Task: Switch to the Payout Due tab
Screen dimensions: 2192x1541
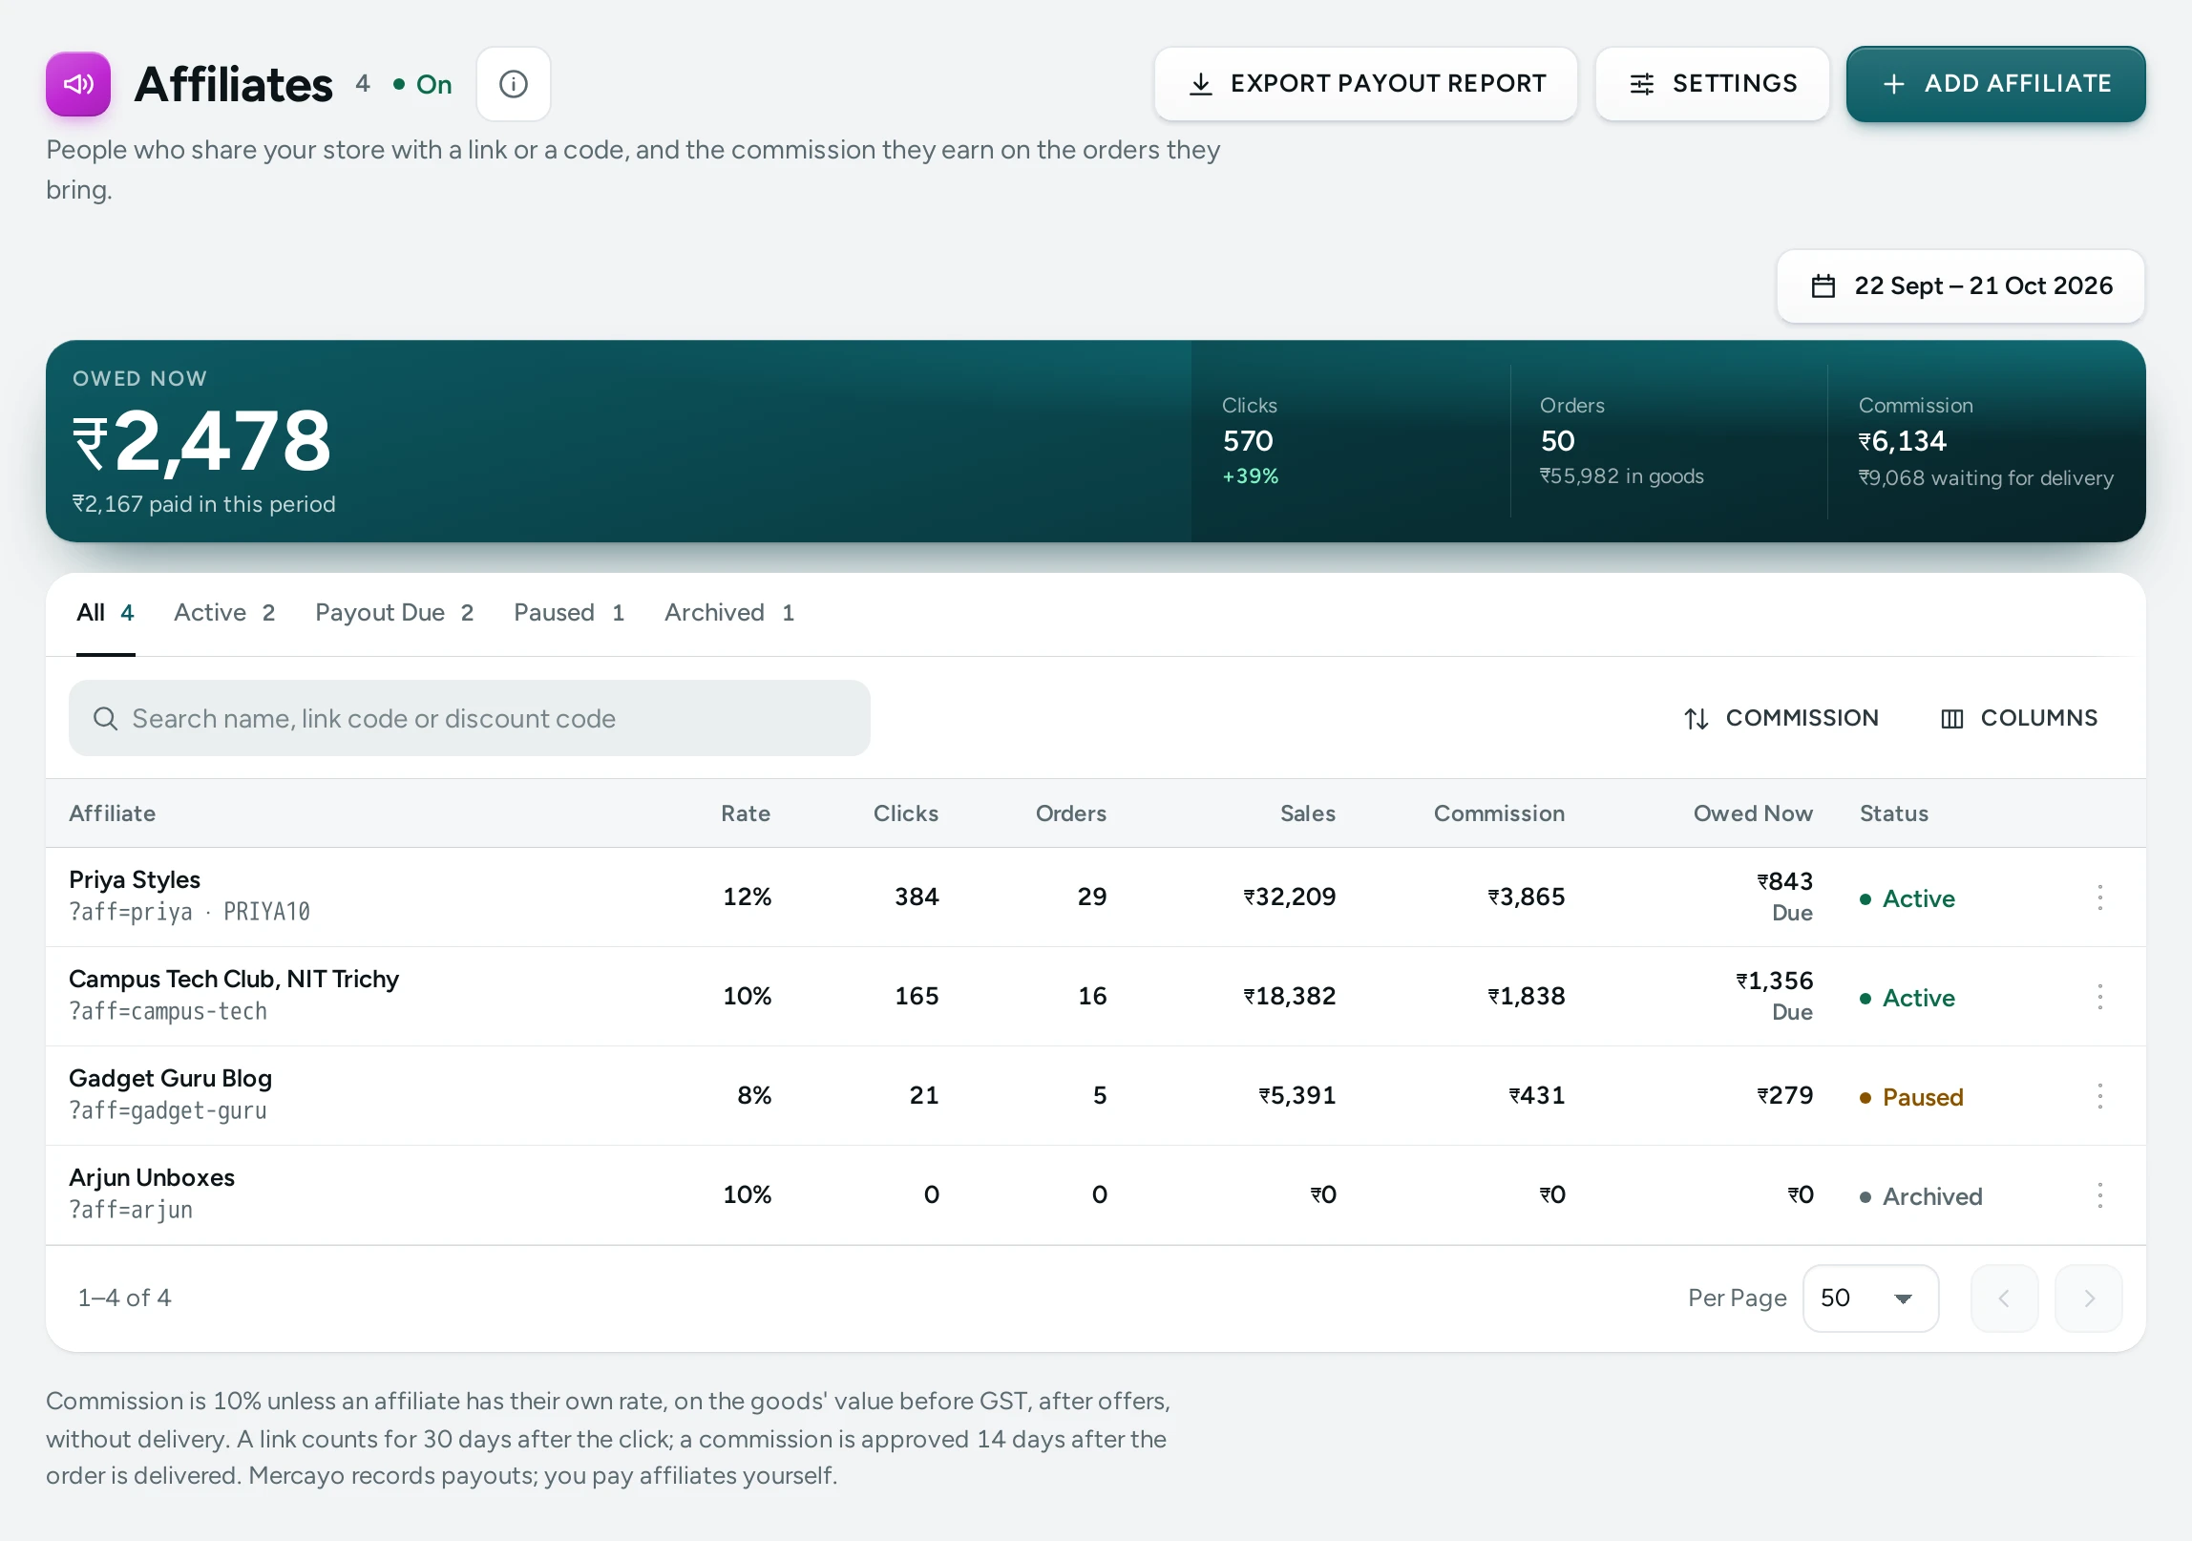Action: pos(394,613)
